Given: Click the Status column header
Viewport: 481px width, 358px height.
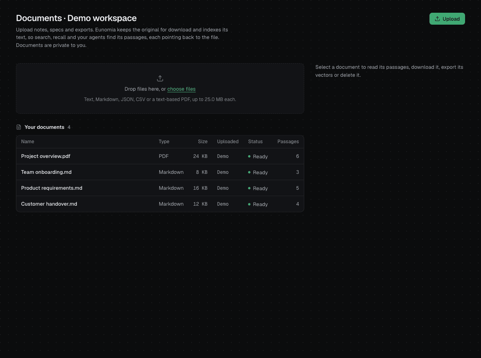Looking at the screenshot, I should click(x=255, y=142).
